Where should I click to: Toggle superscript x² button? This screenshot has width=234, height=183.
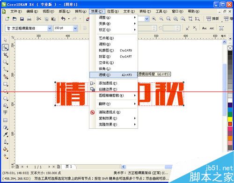coord(187,28)
